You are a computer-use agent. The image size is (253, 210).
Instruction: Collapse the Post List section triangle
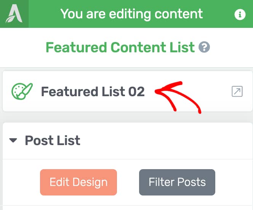(x=13, y=141)
